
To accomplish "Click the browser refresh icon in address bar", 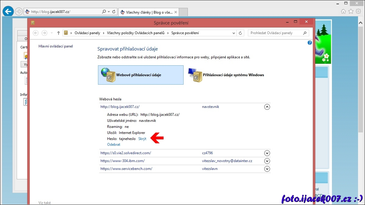I will (x=114, y=12).
